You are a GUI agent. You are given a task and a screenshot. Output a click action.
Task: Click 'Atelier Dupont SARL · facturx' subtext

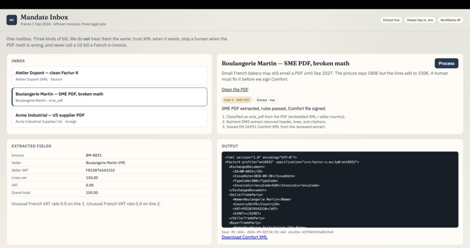point(38,79)
